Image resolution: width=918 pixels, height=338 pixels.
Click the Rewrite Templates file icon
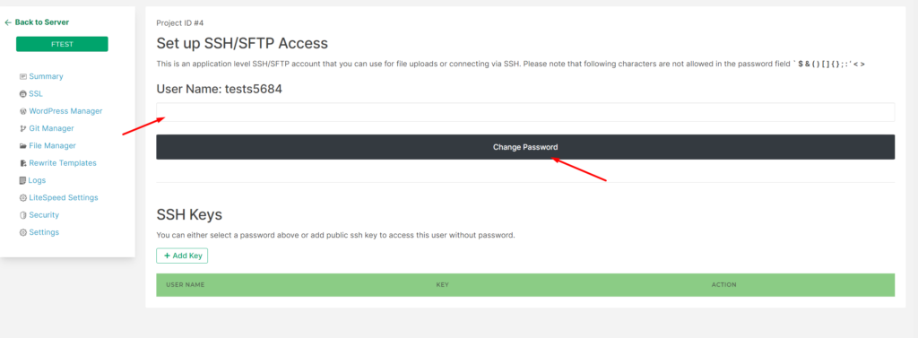pyautogui.click(x=22, y=163)
